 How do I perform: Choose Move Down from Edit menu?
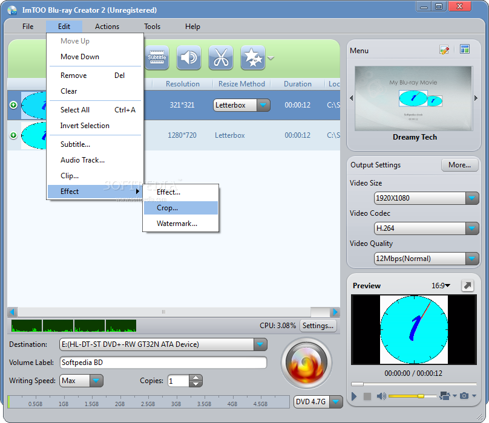point(95,57)
